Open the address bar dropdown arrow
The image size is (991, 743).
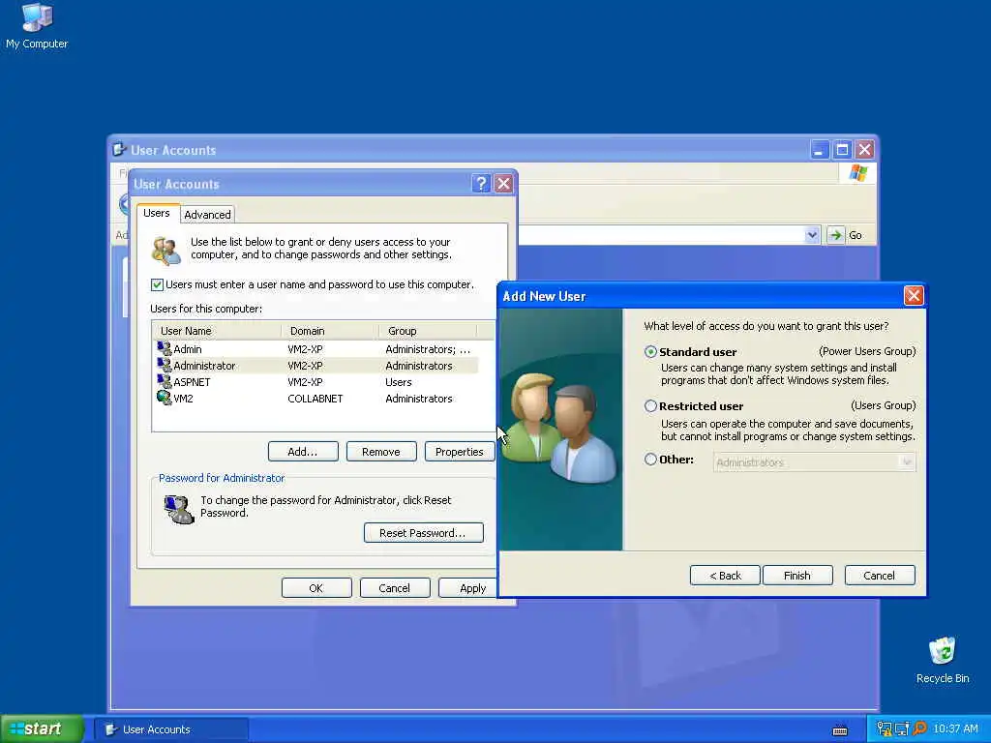coord(812,235)
